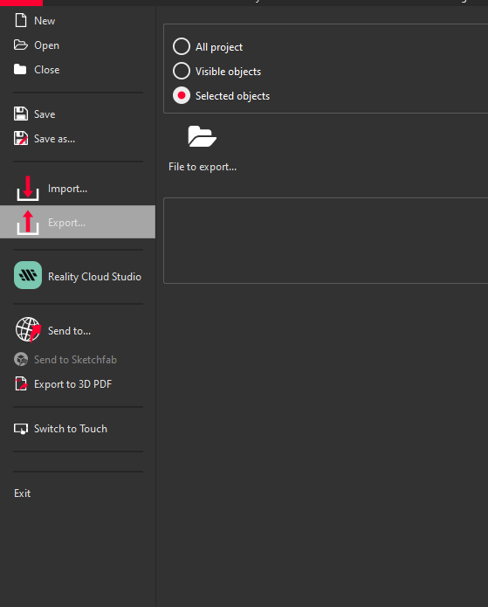This screenshot has height=607, width=488.
Task: Click the Close project folder icon
Action: [x=20, y=69]
